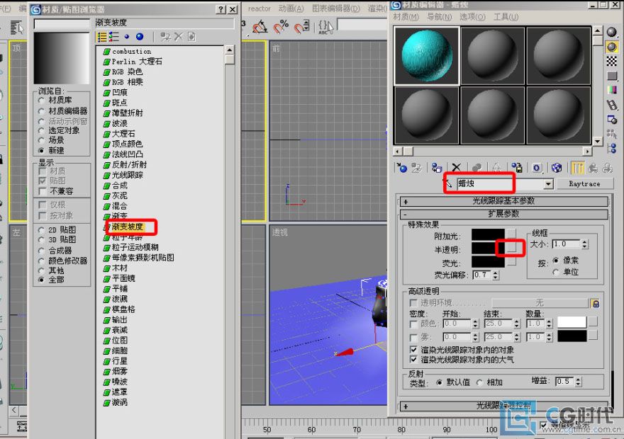Open 附加光 black color swatch
624x439 pixels.
click(489, 235)
